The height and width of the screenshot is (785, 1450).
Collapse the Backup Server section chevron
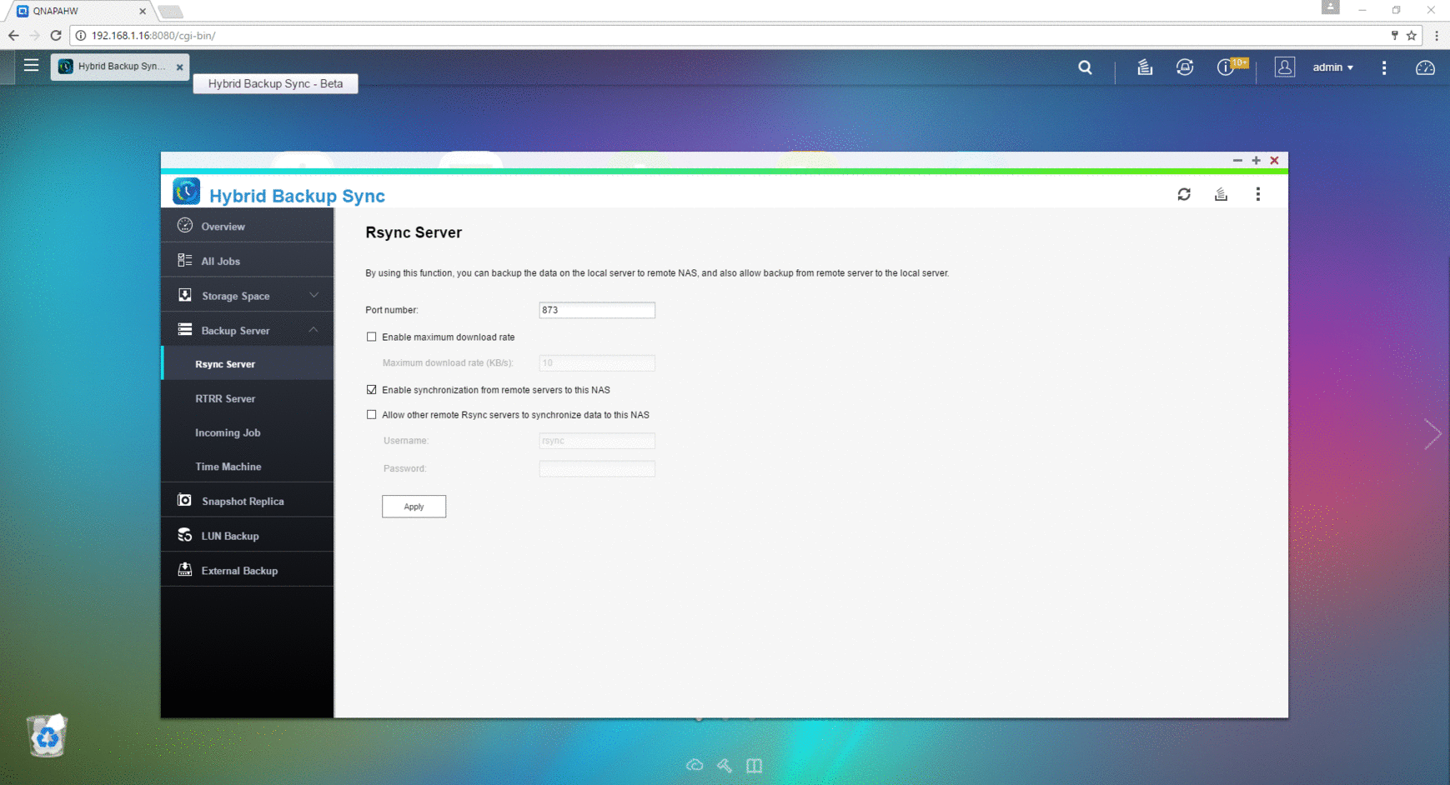314,330
